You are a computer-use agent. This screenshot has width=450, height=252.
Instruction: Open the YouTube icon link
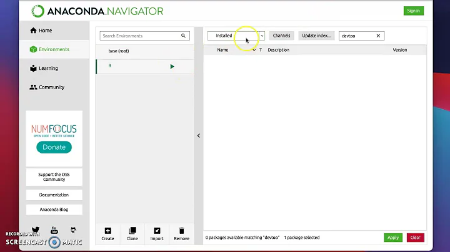tap(54, 230)
